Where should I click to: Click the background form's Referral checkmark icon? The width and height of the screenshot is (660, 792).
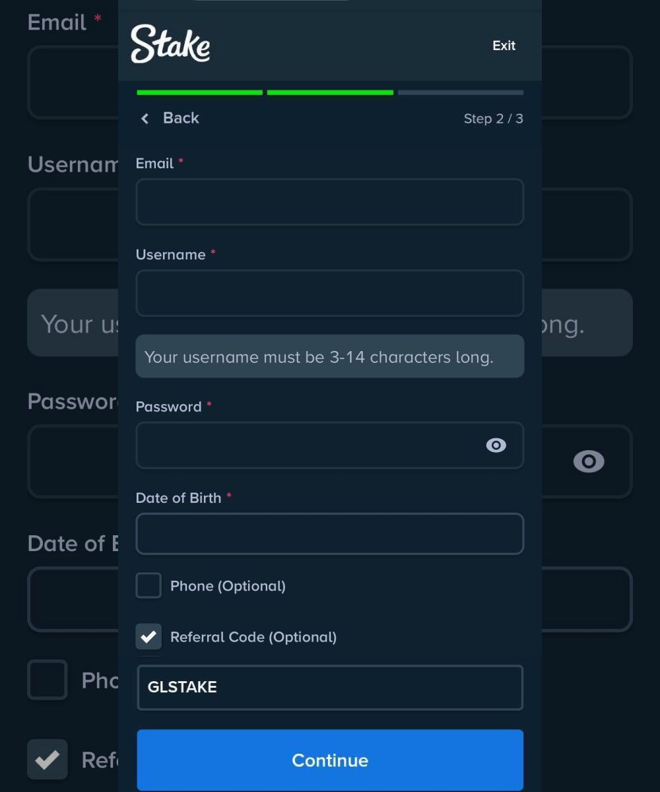(x=47, y=759)
